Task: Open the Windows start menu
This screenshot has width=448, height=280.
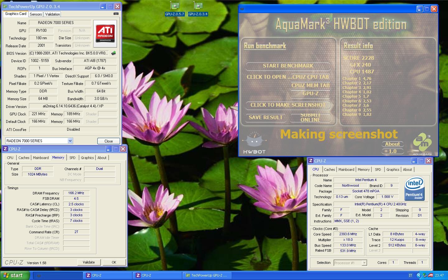Action: (x=15, y=275)
